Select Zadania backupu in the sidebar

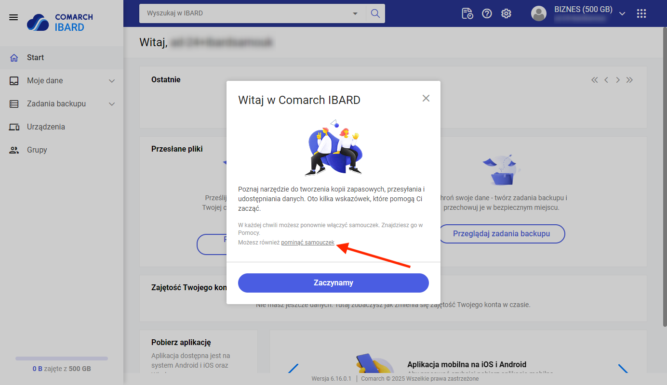tap(62, 104)
